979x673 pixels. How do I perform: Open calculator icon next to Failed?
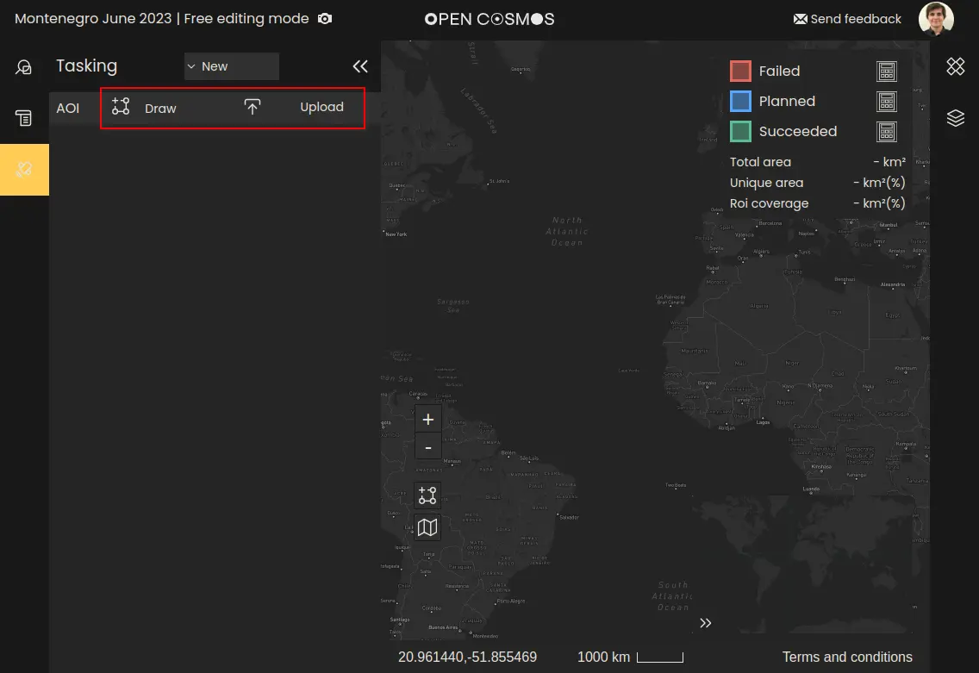pyautogui.click(x=886, y=72)
